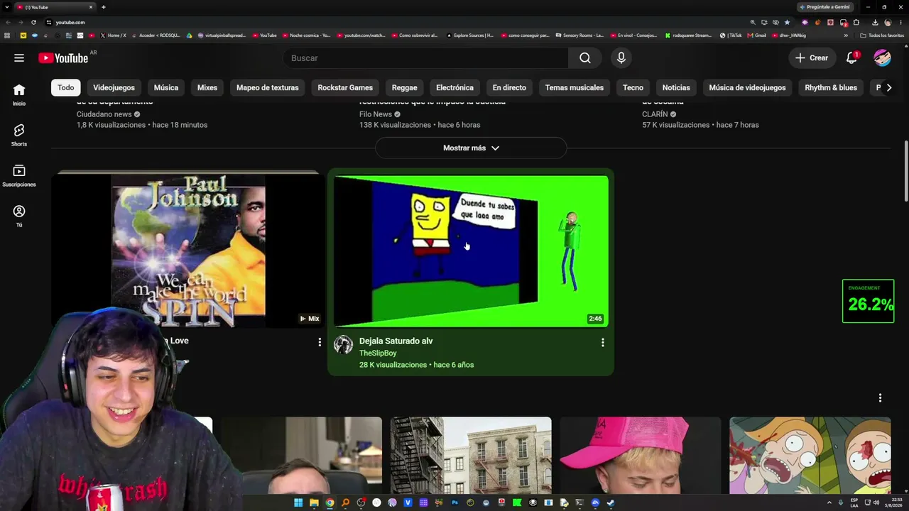Open options for Dejala Saturado alv video
Image resolution: width=909 pixels, height=511 pixels.
[603, 343]
